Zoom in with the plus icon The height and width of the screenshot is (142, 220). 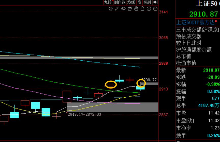click(149, 9)
